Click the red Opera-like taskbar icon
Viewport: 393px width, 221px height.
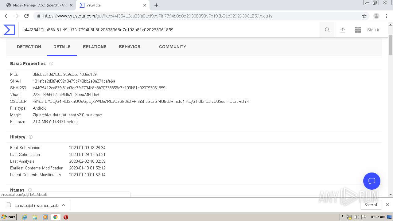tap(66, 217)
